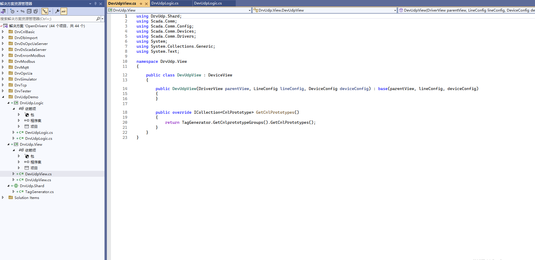Click the DrvDsScadaServer folder icon
The image size is (535, 260).
tap(11, 49)
